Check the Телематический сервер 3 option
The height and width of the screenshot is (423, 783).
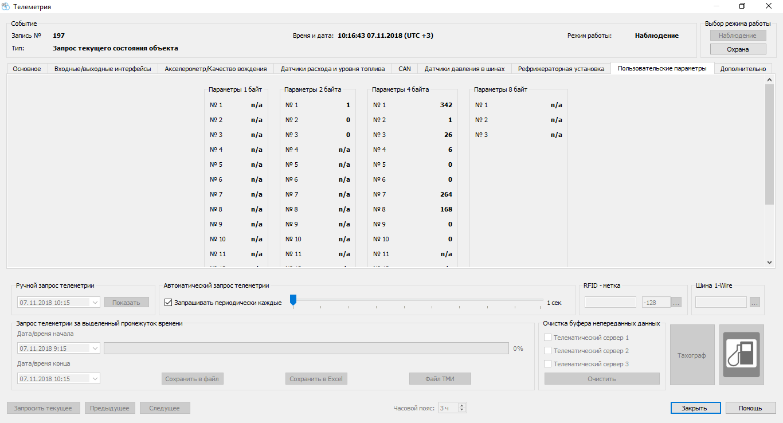point(547,364)
